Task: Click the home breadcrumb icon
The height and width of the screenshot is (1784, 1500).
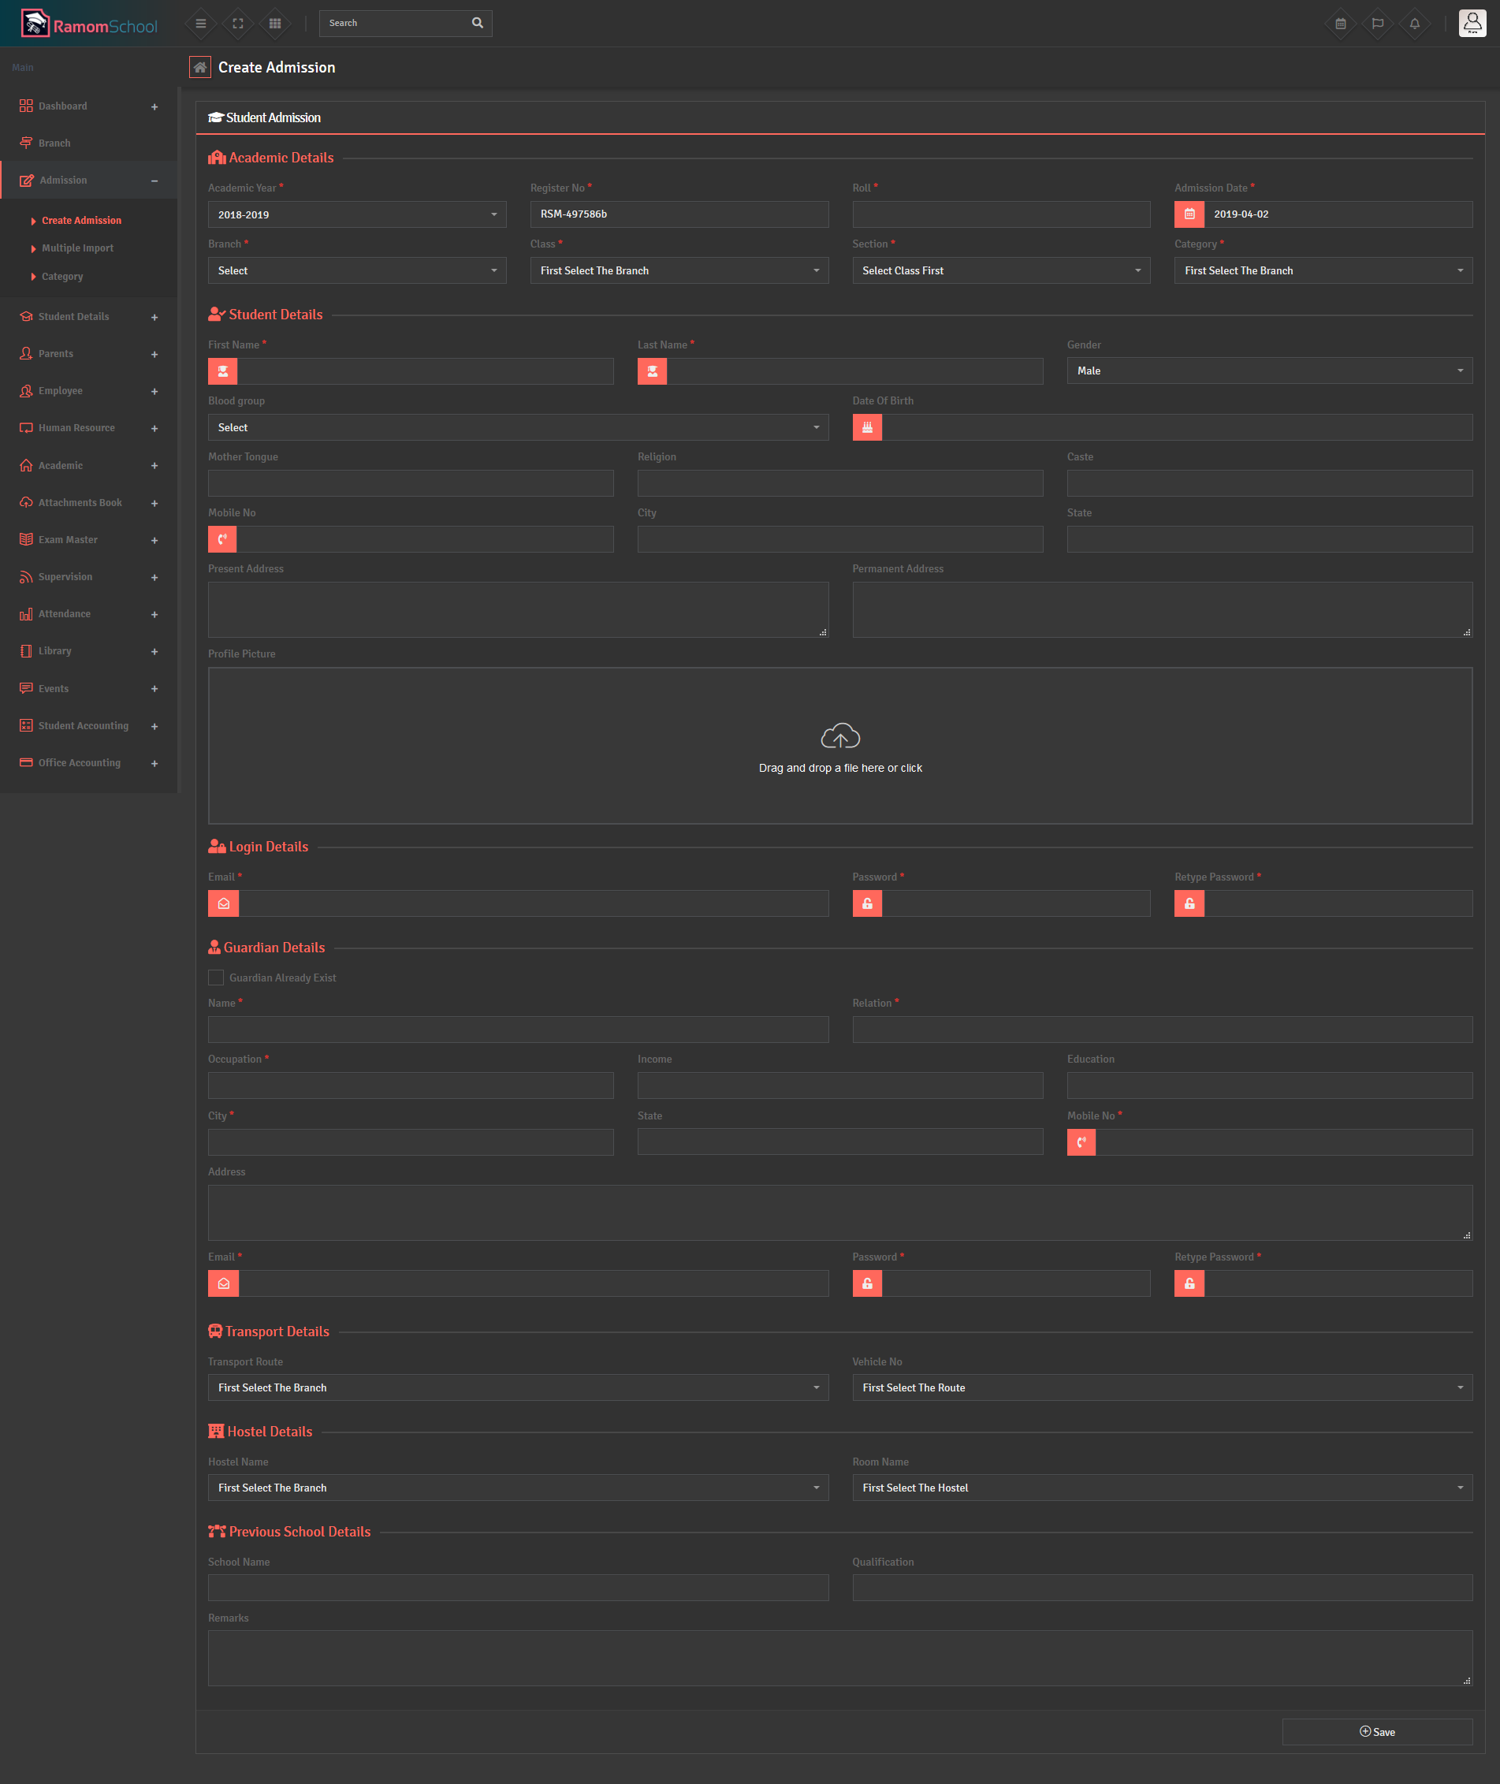Action: point(200,67)
